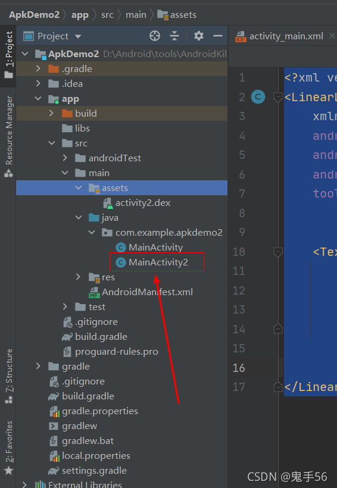Image resolution: width=337 pixels, height=488 pixels.
Task: Expand the androidTest folder
Action: [x=65, y=158]
